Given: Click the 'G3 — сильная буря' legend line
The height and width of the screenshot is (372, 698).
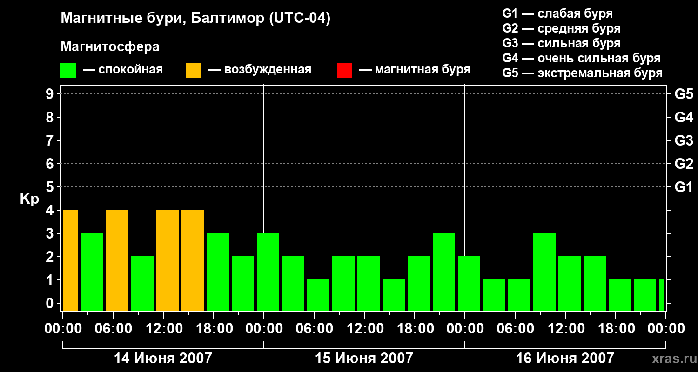Looking at the screenshot, I should [561, 43].
